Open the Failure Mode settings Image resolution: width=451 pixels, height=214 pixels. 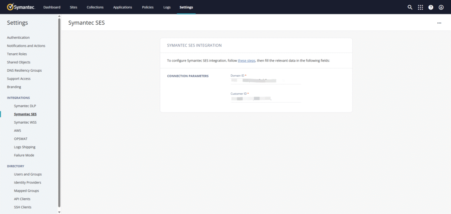click(x=24, y=155)
